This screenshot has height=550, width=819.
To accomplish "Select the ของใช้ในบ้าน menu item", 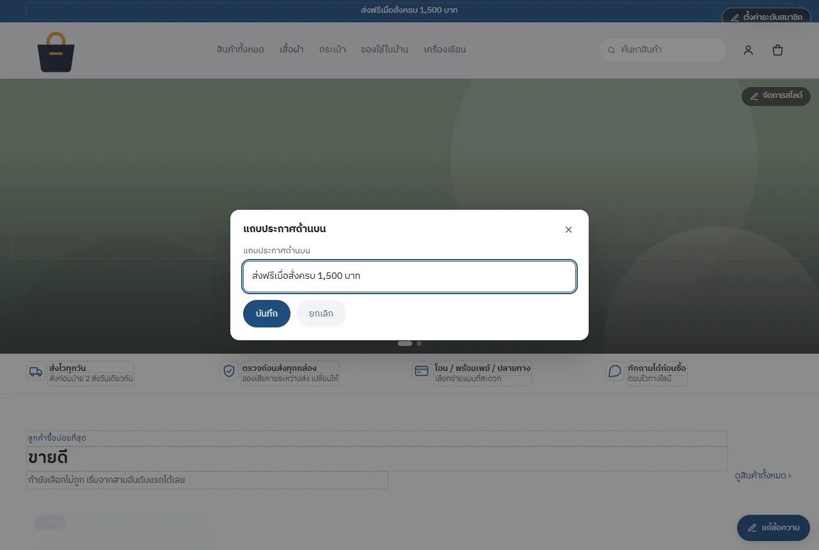I will click(385, 50).
